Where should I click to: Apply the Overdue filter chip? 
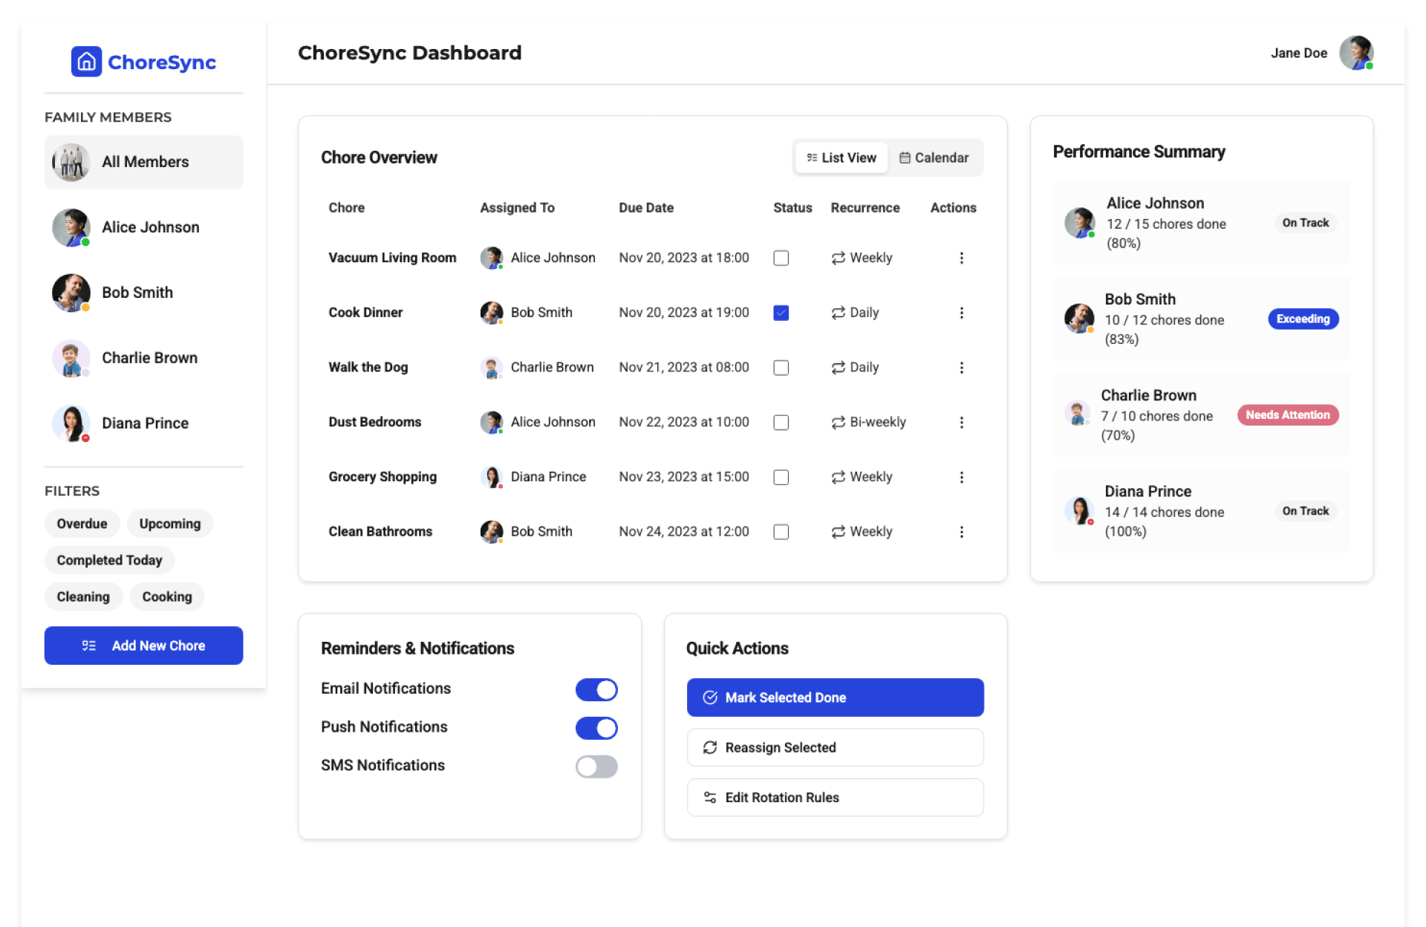82,524
